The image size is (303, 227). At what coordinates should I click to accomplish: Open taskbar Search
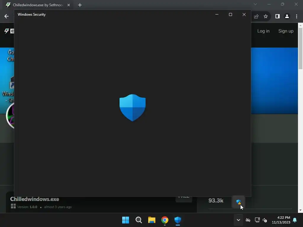[138, 220]
